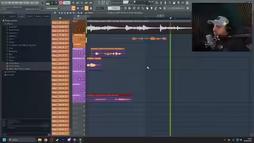Click the scissors icon in top toolbar
254x143 pixels.
tap(161, 3)
